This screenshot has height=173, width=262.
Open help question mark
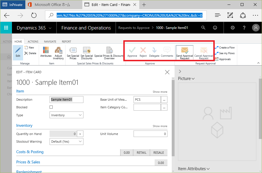tap(244, 28)
